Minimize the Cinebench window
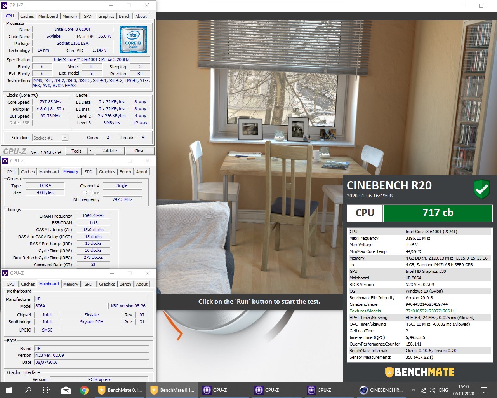497x398 pixels. [464, 6]
